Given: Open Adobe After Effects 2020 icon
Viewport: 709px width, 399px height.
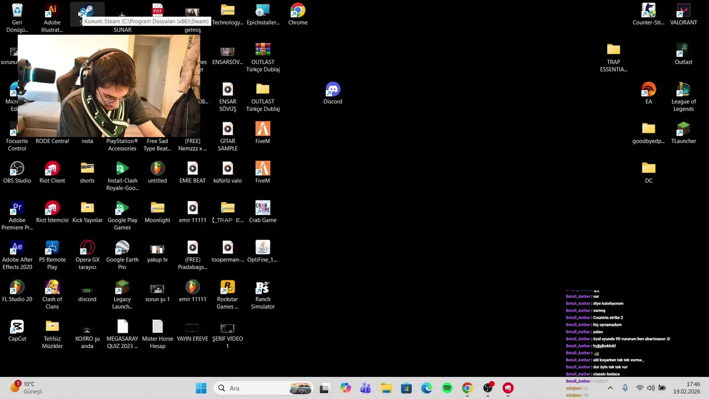Looking at the screenshot, I should coord(17,255).
